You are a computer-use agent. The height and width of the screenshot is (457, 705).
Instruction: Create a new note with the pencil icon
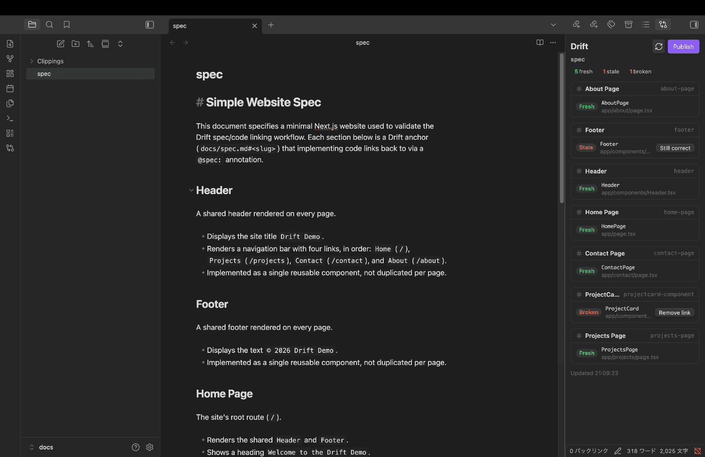60,44
